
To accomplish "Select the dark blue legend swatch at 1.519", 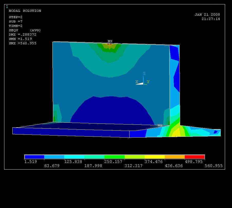I will coord(34,157).
